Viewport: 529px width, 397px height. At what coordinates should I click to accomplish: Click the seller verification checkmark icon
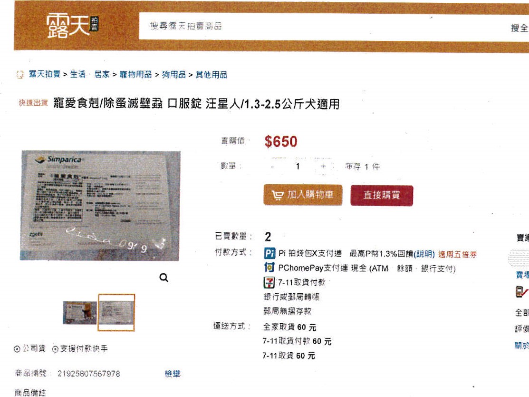coord(521,292)
